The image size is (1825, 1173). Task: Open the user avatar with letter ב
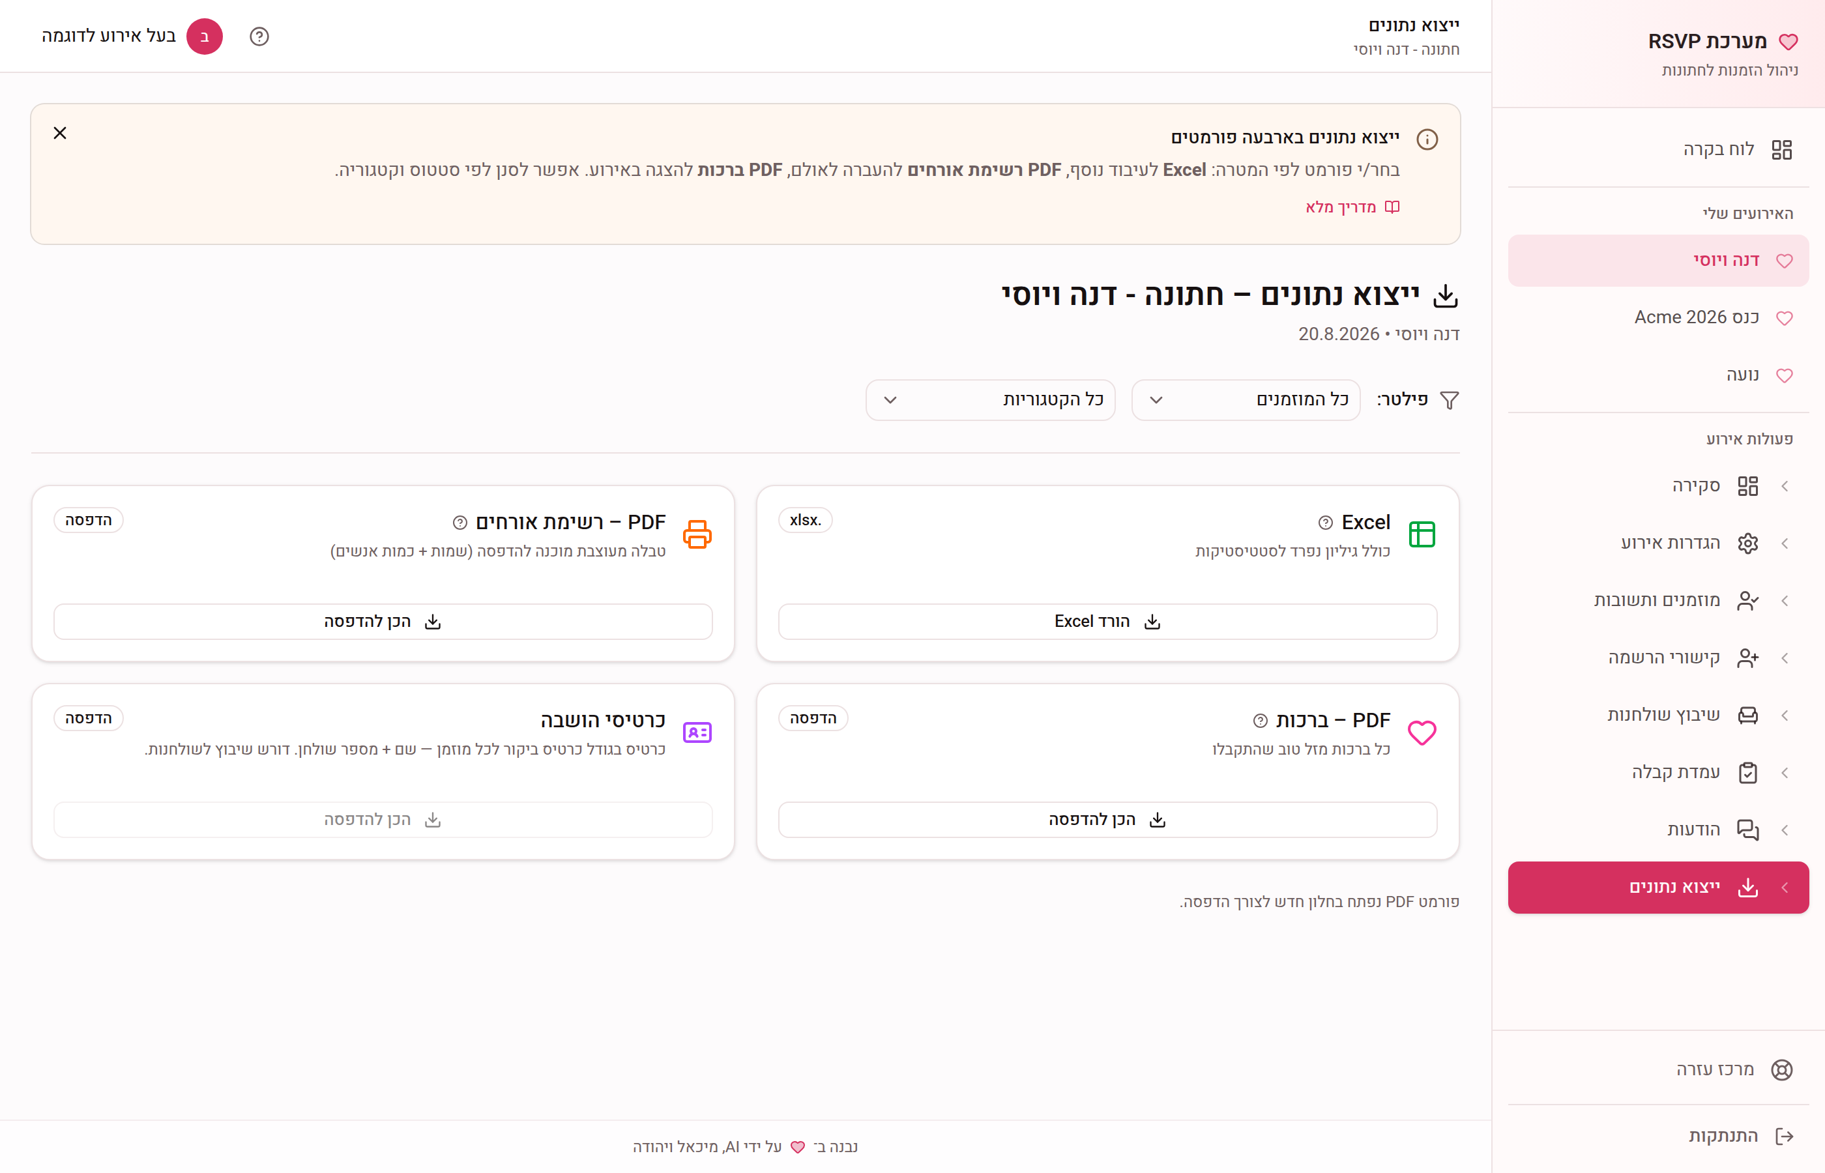click(204, 36)
